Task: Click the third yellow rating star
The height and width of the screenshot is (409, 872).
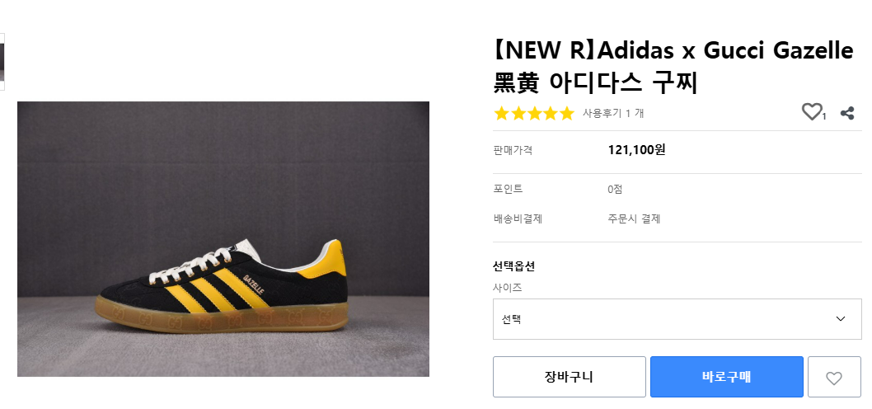Action: point(534,114)
